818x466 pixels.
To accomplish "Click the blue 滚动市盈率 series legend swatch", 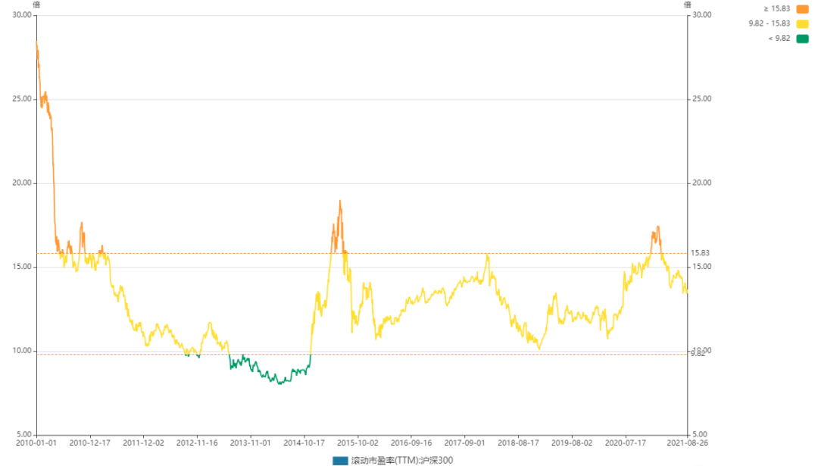I will pos(340,461).
